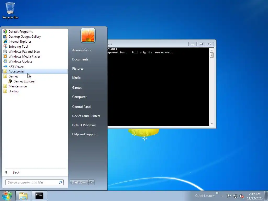Open Default Programs in right pane
The image size is (268, 201).
pos(84,125)
